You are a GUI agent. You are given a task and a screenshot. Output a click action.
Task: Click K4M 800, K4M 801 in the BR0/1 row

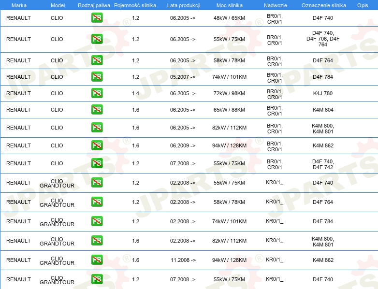pos(323,129)
